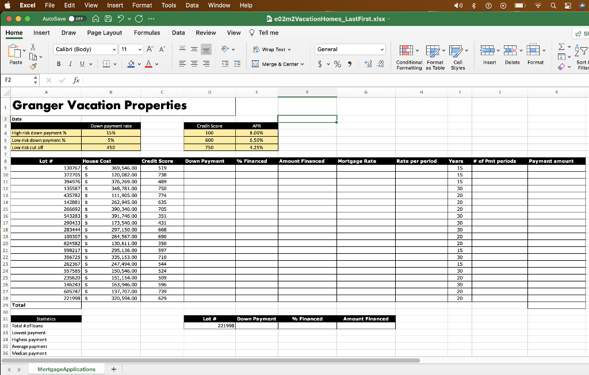Click the add new sheet plus button
The width and height of the screenshot is (589, 375).
click(x=113, y=369)
